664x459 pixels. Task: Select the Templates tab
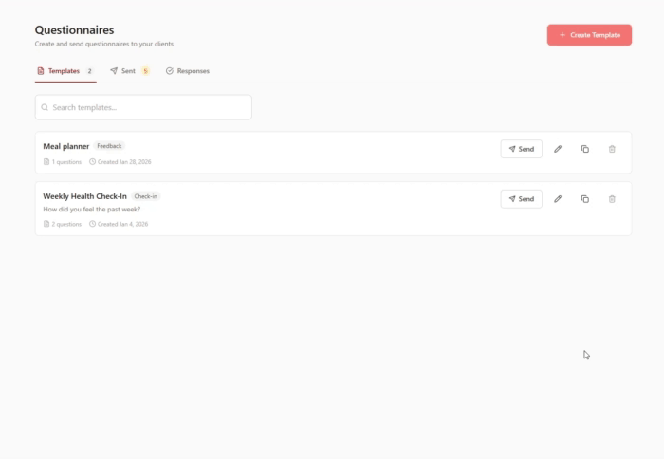[64, 71]
